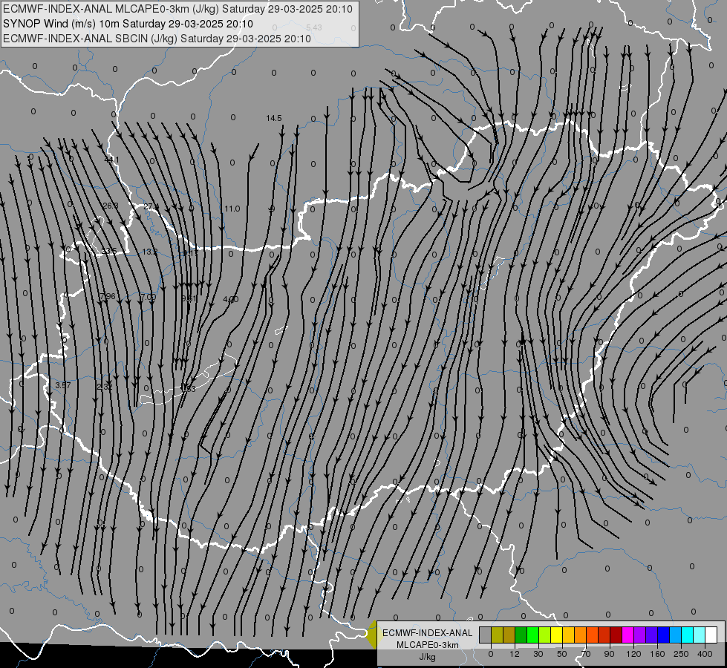The image size is (727, 668).
Task: Pick the dark green colorbar swatch
Action: click(521, 635)
